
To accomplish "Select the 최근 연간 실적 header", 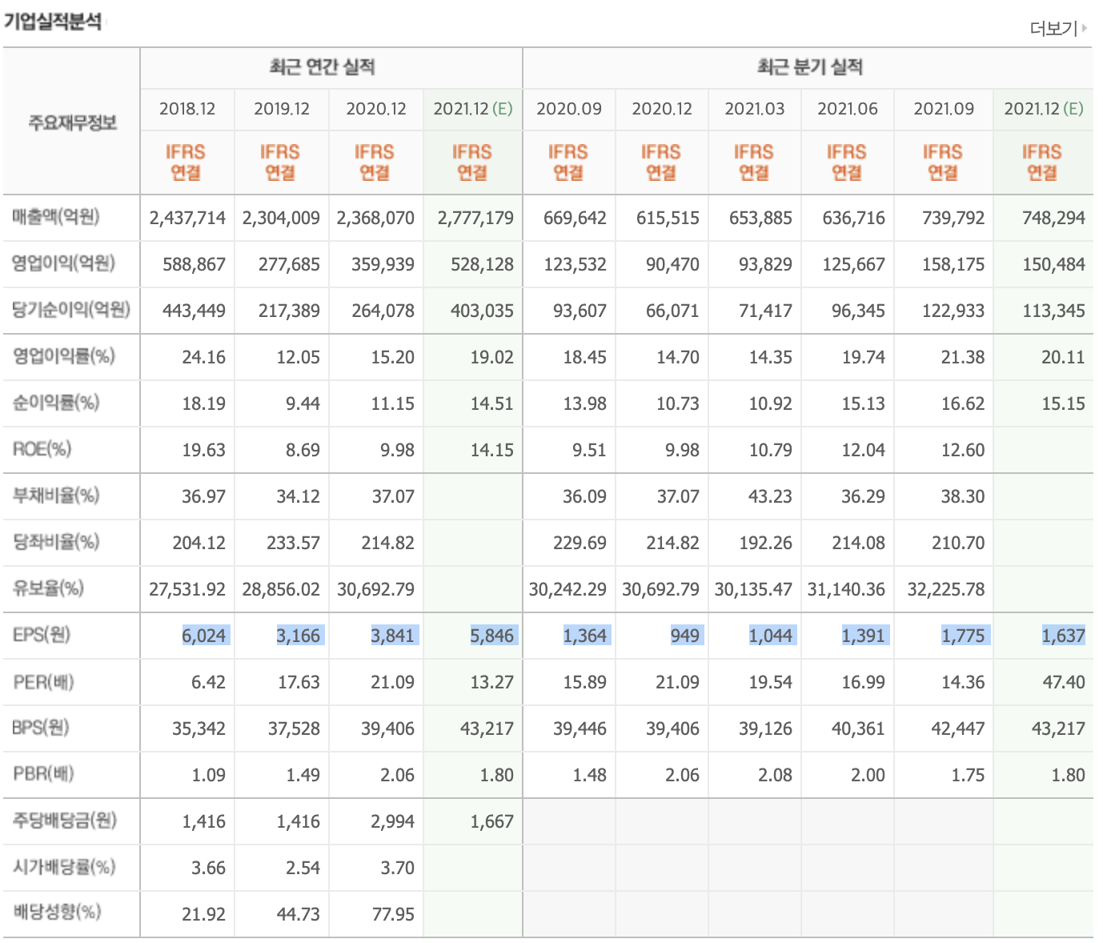I will click(323, 67).
